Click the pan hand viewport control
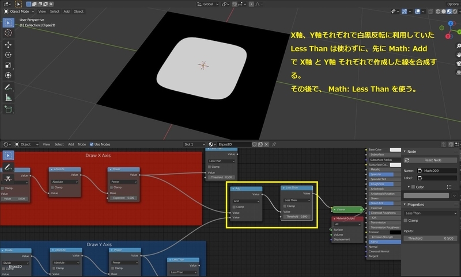Screen dimensions: 461x277 click(458, 55)
